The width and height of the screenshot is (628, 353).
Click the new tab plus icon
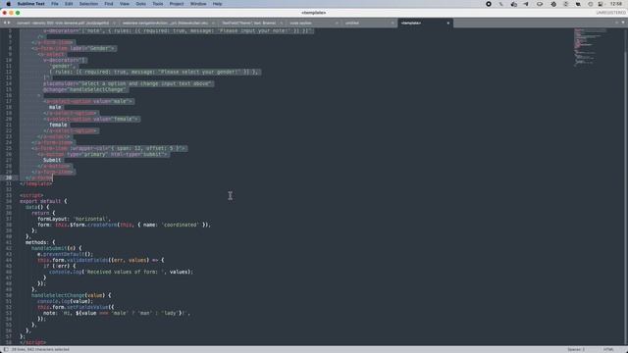click(x=616, y=23)
